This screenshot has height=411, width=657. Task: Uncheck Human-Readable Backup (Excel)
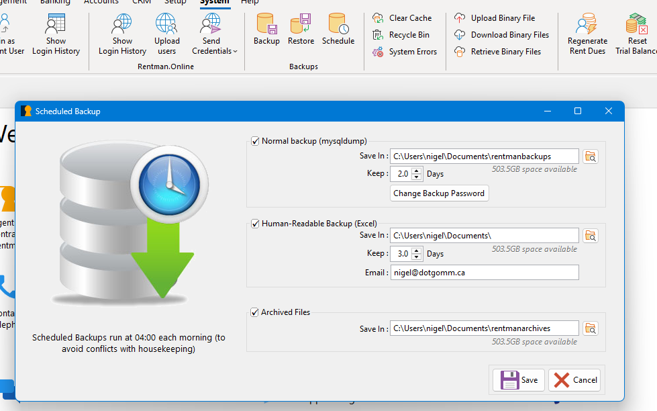coord(255,223)
